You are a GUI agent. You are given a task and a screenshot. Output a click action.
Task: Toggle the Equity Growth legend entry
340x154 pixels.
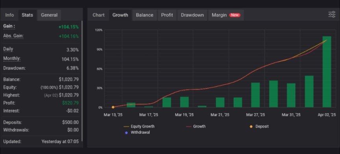point(139,126)
